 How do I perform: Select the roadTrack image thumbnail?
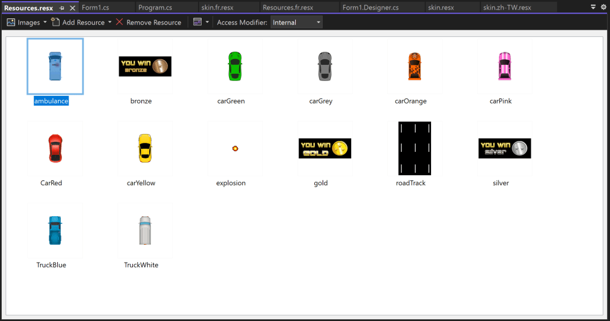click(x=414, y=148)
